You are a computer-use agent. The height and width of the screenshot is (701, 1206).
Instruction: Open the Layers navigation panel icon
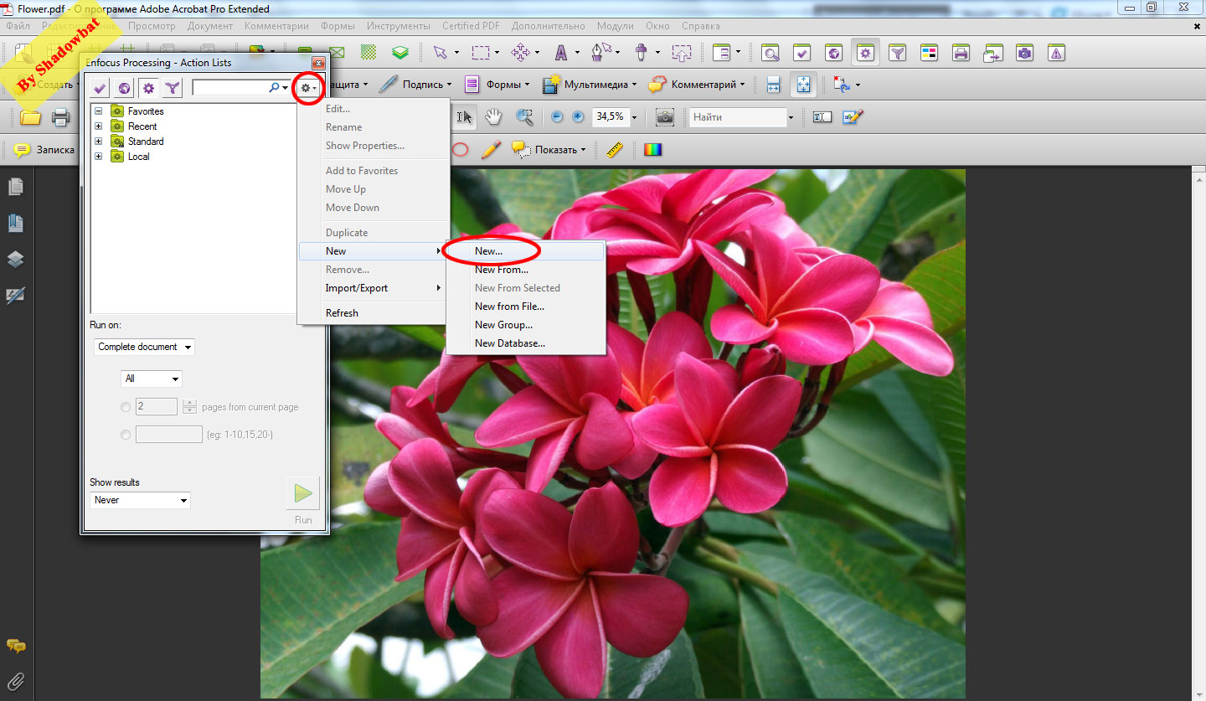pyautogui.click(x=16, y=260)
